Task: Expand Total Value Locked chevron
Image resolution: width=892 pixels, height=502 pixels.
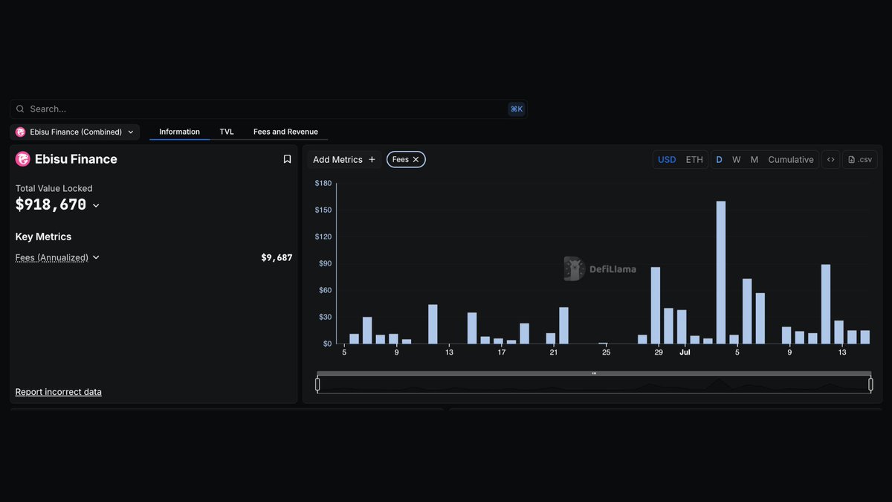Action: click(96, 206)
